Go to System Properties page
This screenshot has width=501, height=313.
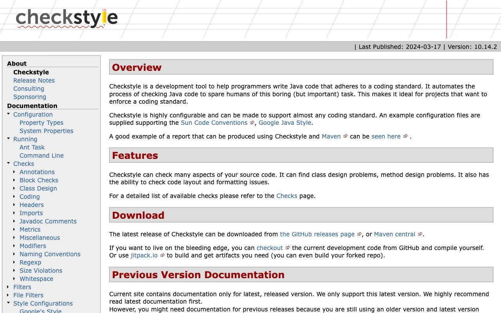pos(47,131)
